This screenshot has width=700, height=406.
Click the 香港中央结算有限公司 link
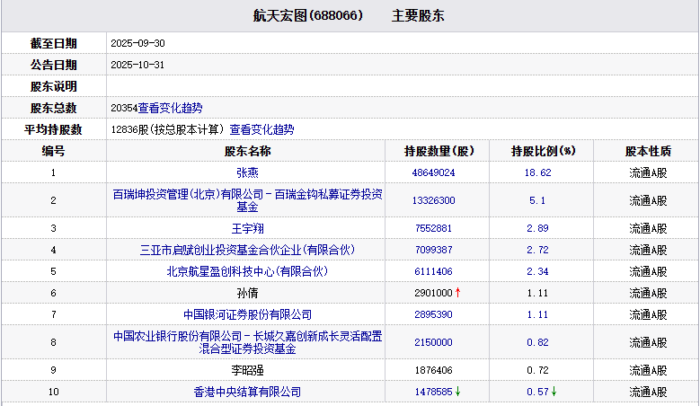[x=247, y=392]
